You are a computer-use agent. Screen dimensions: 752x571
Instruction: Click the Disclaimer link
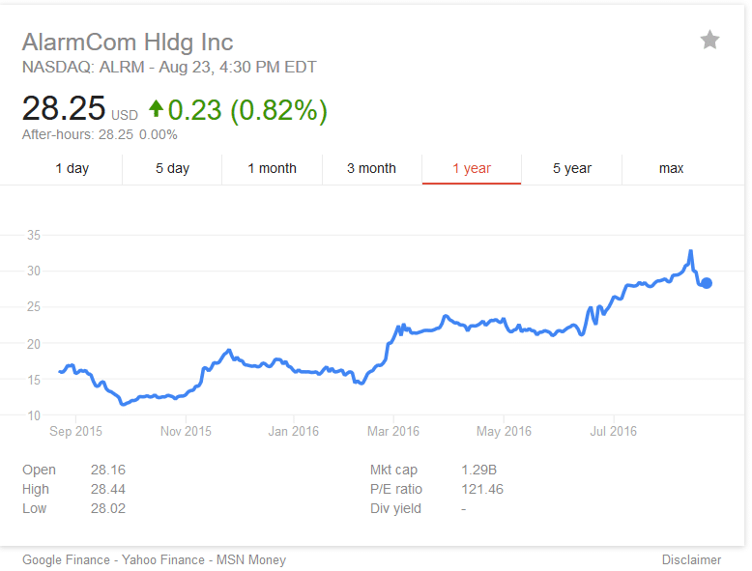point(691,560)
